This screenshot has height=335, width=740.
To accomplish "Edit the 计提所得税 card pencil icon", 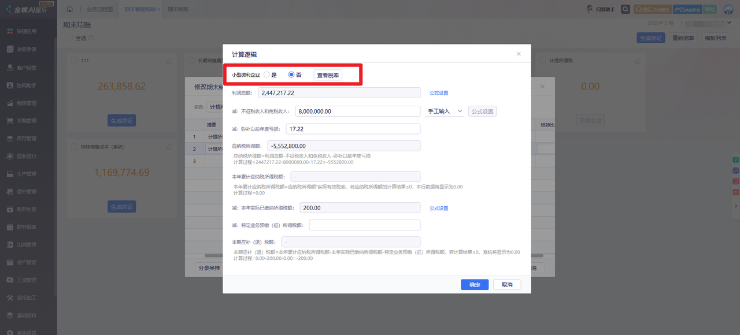I will click(x=638, y=61).
